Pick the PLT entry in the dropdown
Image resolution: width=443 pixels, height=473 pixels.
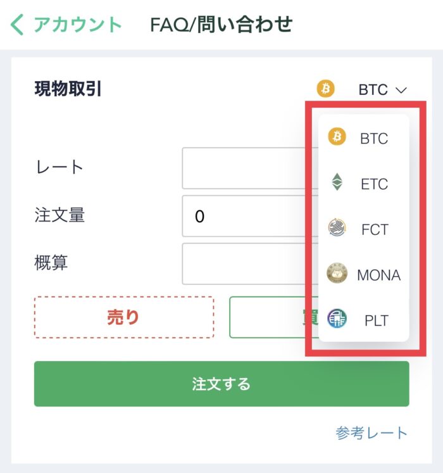[376, 320]
